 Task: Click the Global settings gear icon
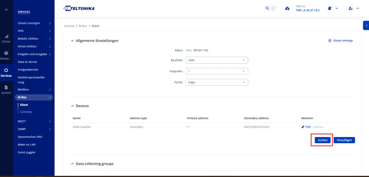(330, 41)
